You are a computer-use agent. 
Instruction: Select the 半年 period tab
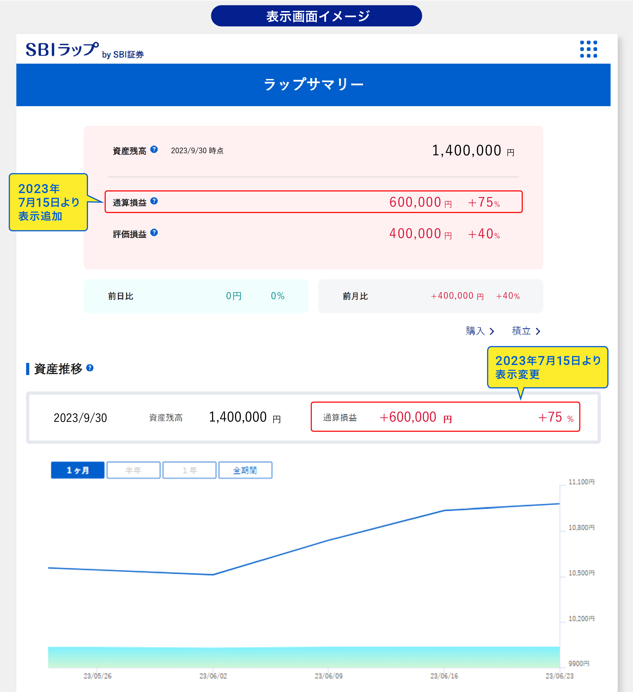[133, 470]
